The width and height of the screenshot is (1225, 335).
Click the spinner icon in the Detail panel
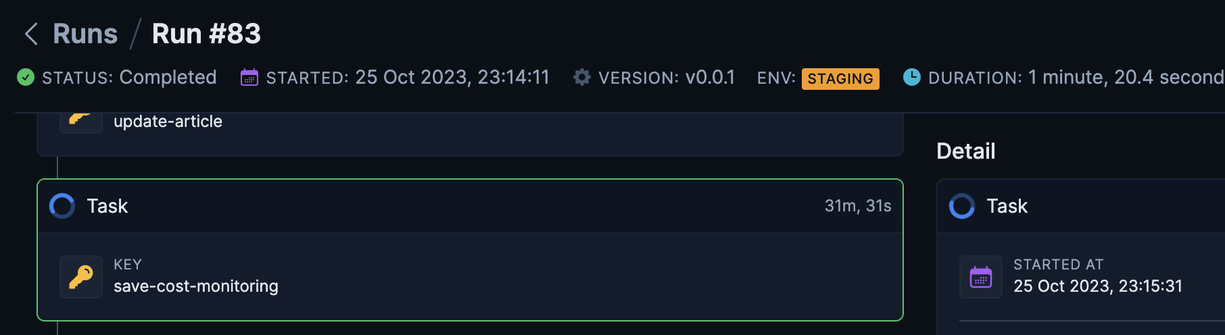coord(961,206)
